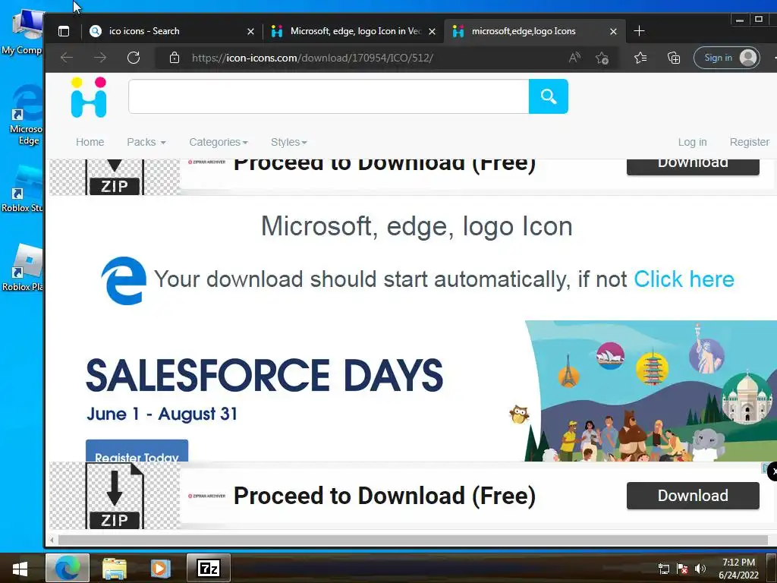Open the My Computer desktop icon
Viewport: 777px width, 583px height.
pos(23,32)
